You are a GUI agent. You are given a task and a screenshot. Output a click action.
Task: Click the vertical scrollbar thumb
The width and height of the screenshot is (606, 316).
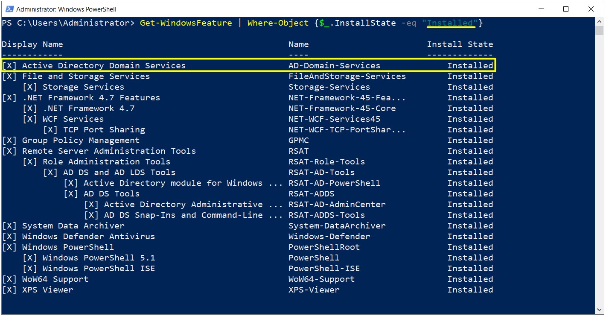coord(599,31)
